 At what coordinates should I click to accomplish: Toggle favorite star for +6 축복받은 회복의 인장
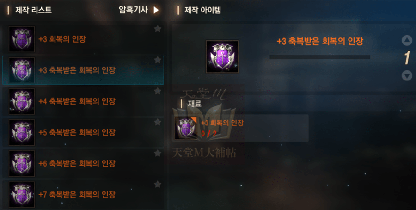[158, 153]
